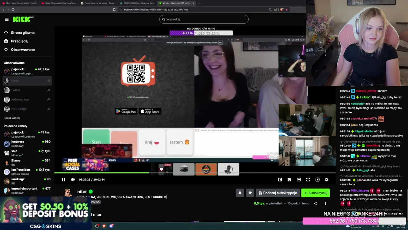Bookmark this page in address bar
The width and height of the screenshot is (408, 230).
pos(114,10)
